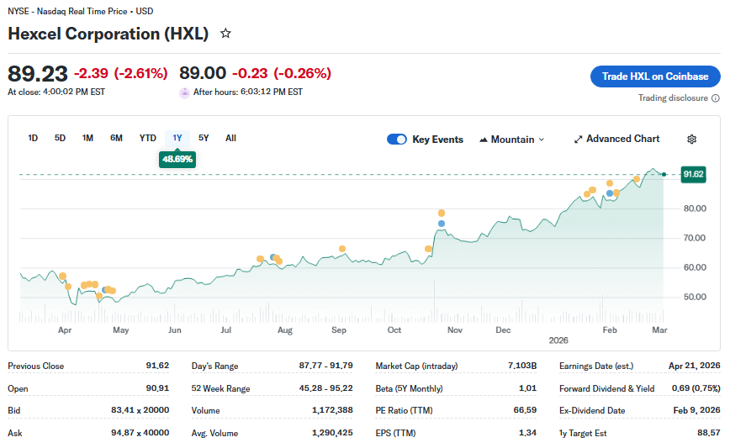730x448 pixels.
Task: Click the 1y Target Est value 88.57
Action: 709,433
